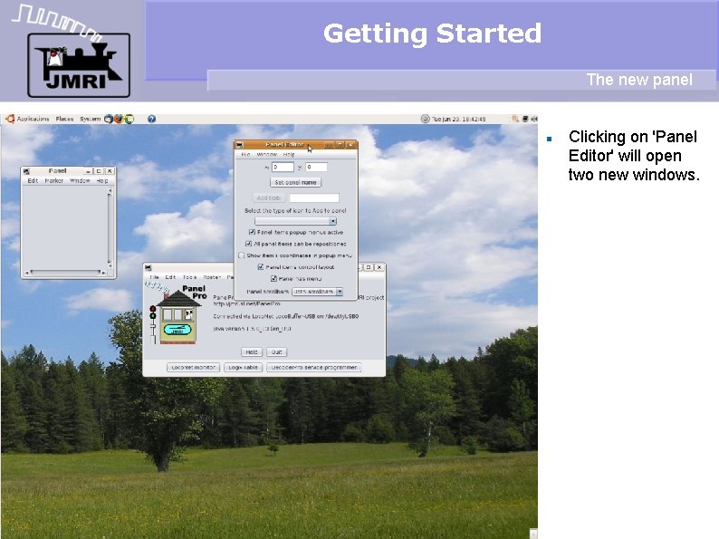Toggle Panel items popup menus active
This screenshot has height=539, width=719.
click(x=252, y=233)
